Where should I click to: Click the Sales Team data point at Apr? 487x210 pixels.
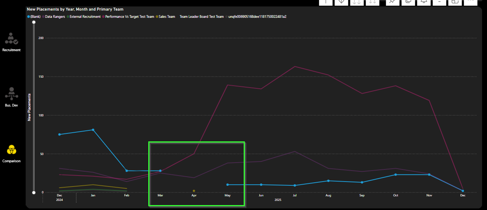point(194,191)
